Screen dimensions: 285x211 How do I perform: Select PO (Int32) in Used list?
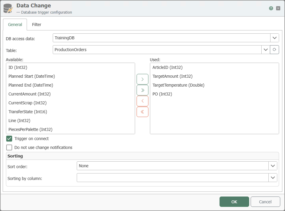click(x=214, y=94)
